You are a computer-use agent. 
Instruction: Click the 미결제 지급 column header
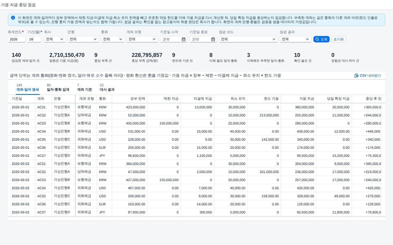click(x=197, y=99)
